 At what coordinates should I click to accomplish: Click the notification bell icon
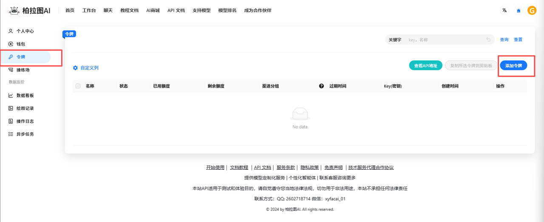518,11
